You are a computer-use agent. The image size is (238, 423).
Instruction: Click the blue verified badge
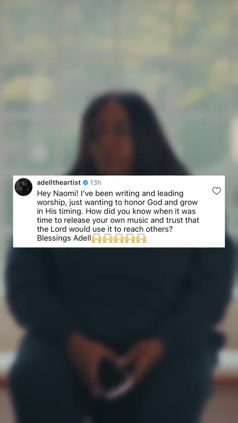85,182
